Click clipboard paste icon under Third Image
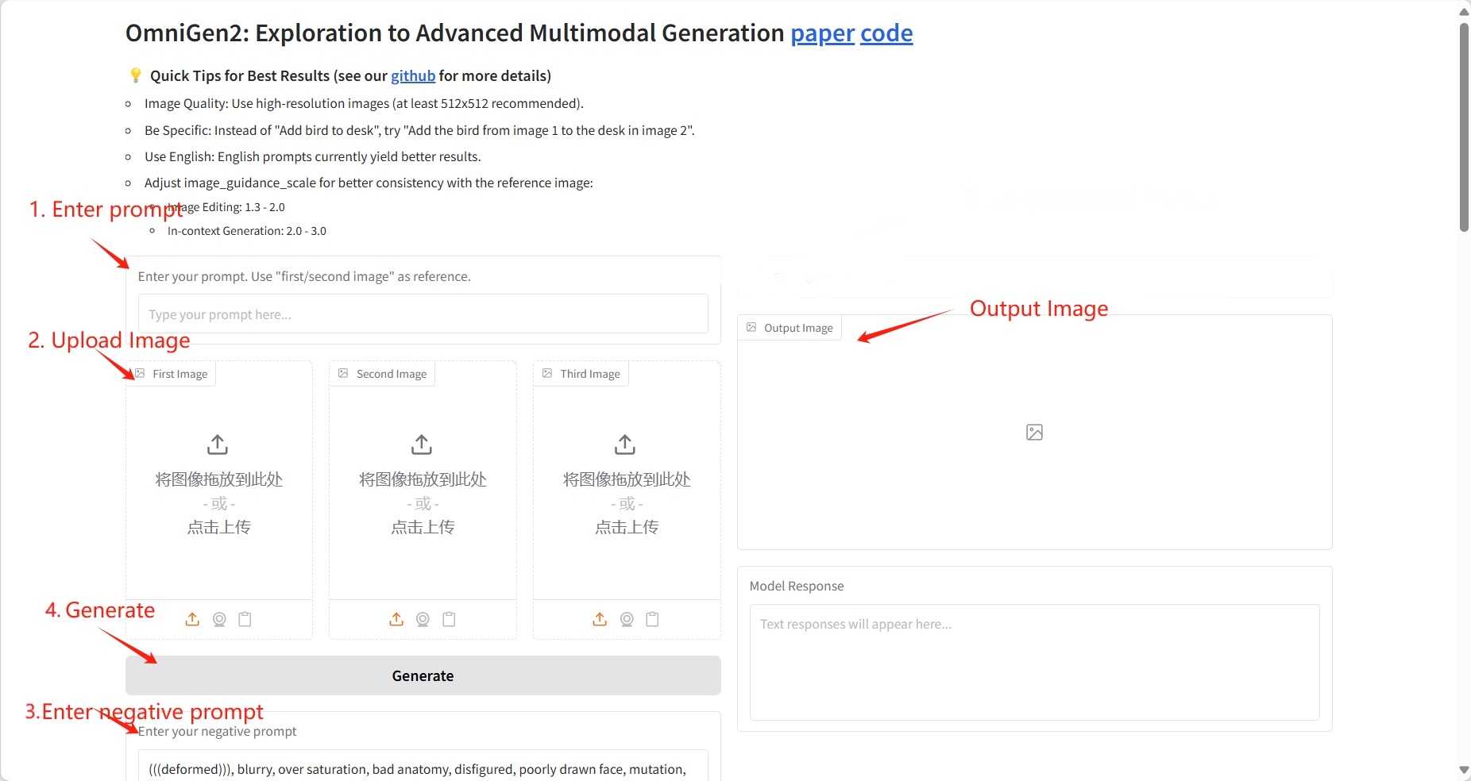The image size is (1471, 781). coord(652,619)
